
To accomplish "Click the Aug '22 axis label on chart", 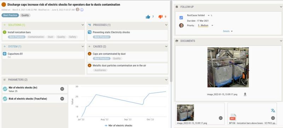I will point(104,119).
